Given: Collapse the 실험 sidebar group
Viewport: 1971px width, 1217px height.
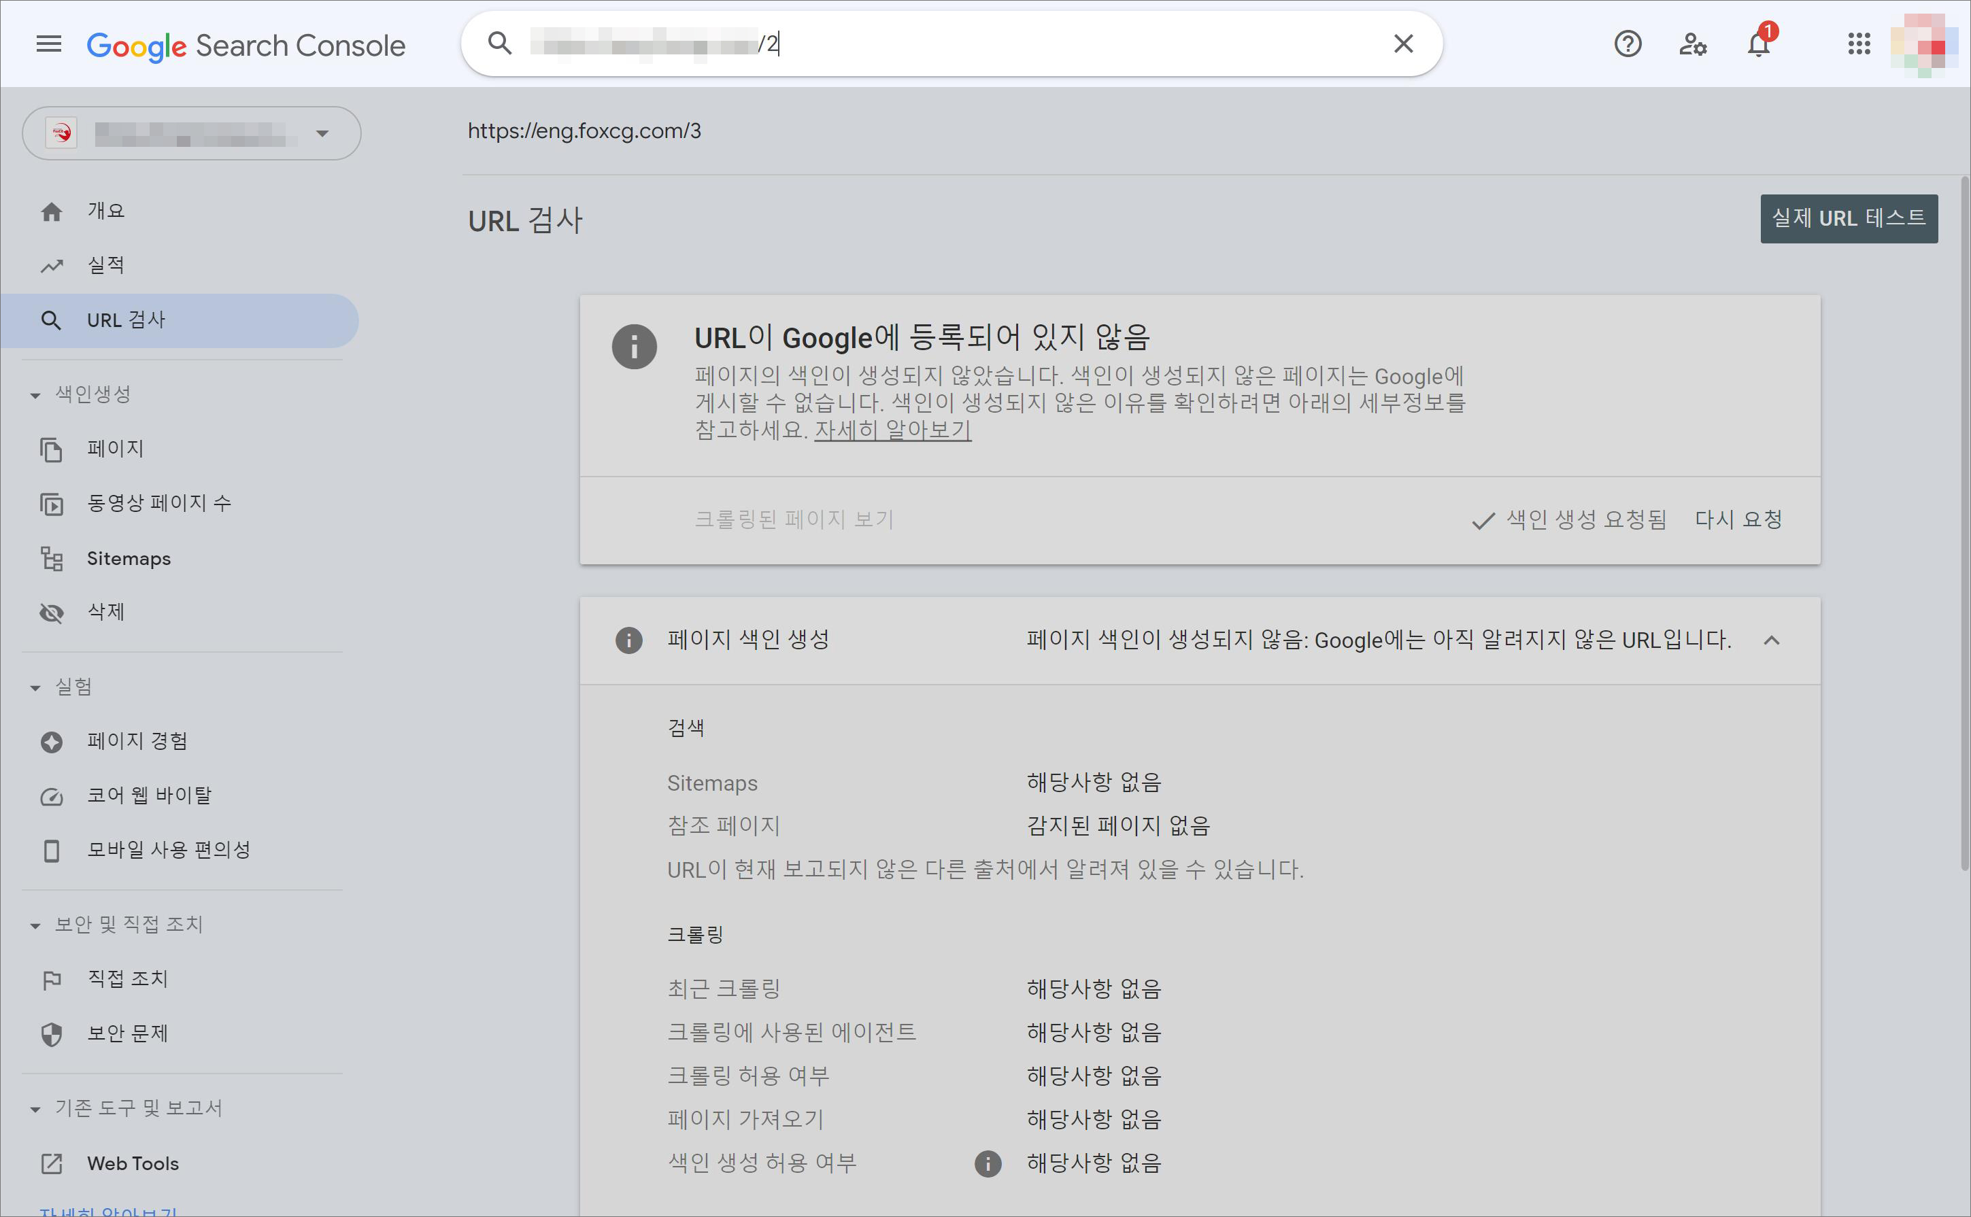Looking at the screenshot, I should [35, 687].
